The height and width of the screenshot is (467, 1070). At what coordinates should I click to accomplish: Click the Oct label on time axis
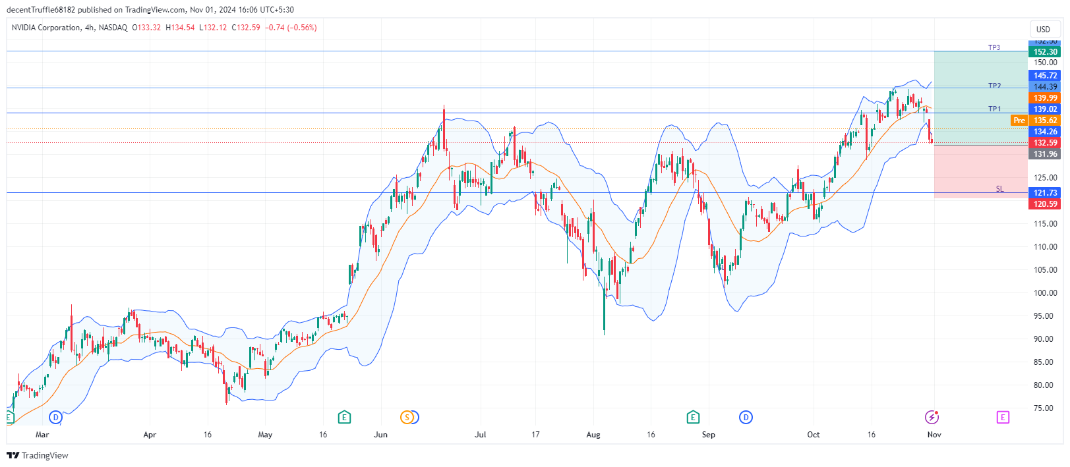(x=814, y=435)
